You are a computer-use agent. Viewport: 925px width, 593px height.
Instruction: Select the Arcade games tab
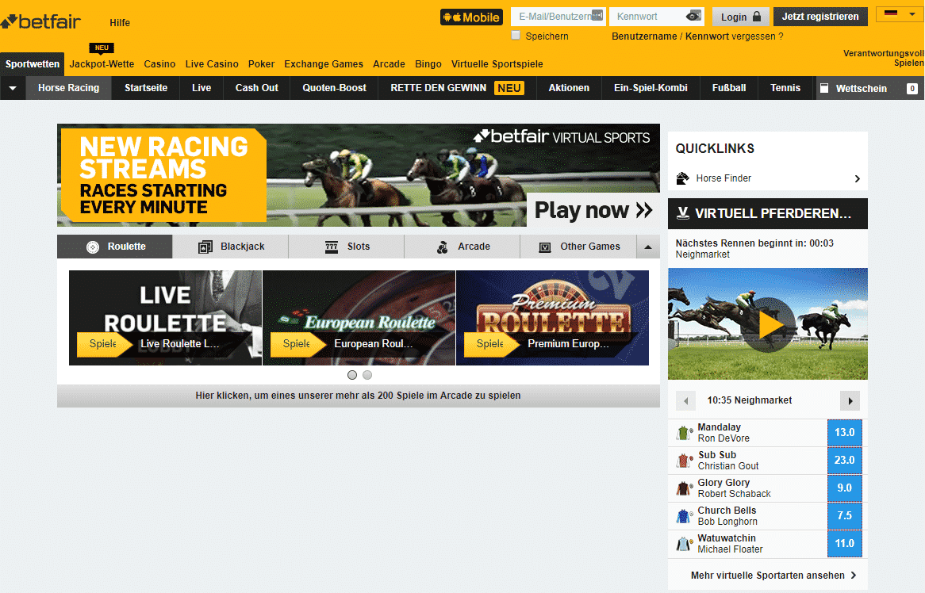[x=462, y=247]
